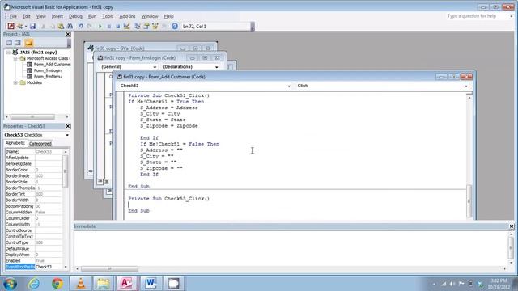Switch to the Categorized properties tab
The height and width of the screenshot is (291, 518).
point(40,144)
